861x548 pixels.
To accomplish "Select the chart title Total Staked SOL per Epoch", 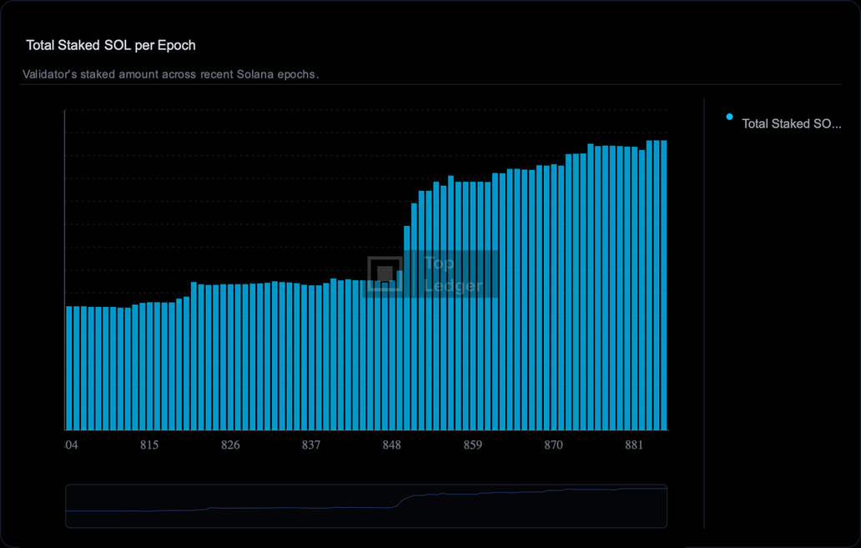I will point(111,45).
